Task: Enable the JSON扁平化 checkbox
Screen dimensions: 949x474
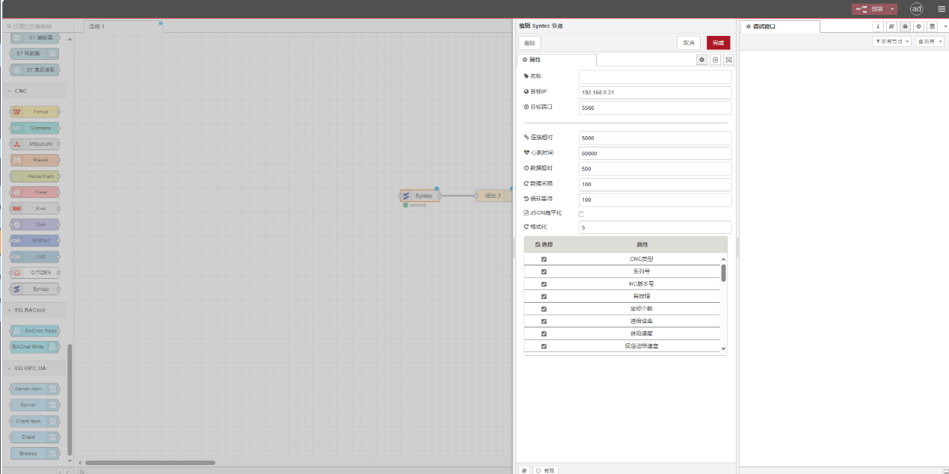Action: click(x=581, y=214)
